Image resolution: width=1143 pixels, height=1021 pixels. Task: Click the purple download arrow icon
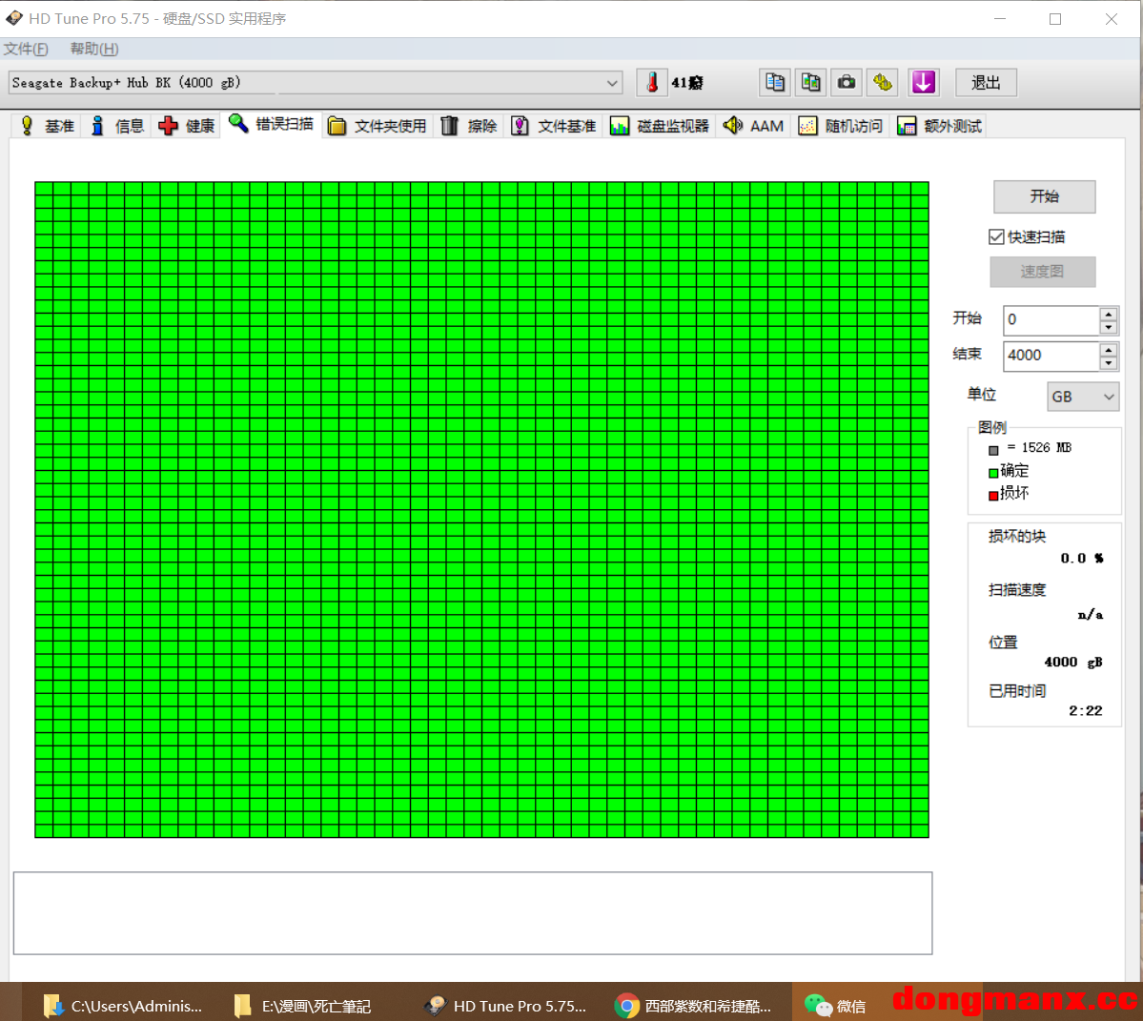(x=923, y=83)
